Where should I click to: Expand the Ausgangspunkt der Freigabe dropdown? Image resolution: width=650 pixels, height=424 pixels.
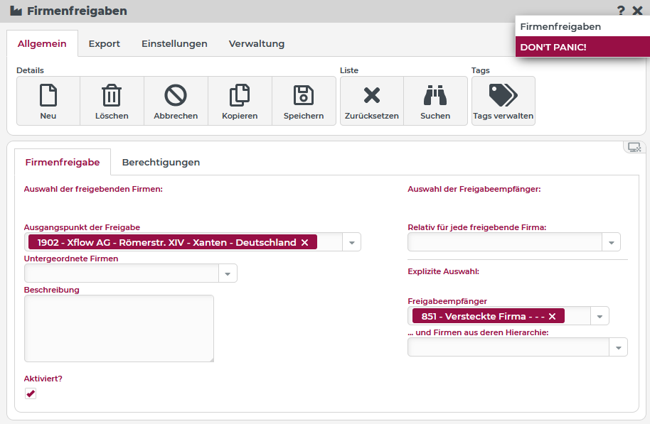coord(352,243)
